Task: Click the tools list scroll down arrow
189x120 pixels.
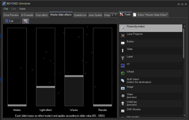Action: 184,115
